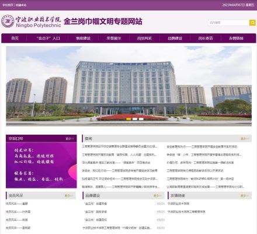Screen dimensions: 257x234
Task: Open the "金点子"入口 navigation item
Action: (x=48, y=38)
